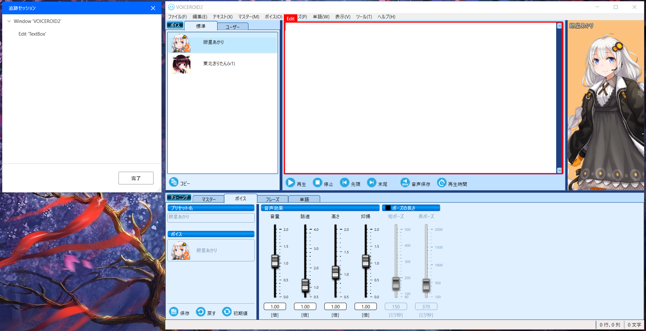Viewport: 646px width, 331px height.
Task: Close the 追跡セッション panel
Action: [153, 8]
